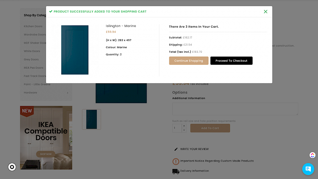Open the Paint - Little Greene category
Viewport: 318px width, 179px height.
[x=37, y=84]
